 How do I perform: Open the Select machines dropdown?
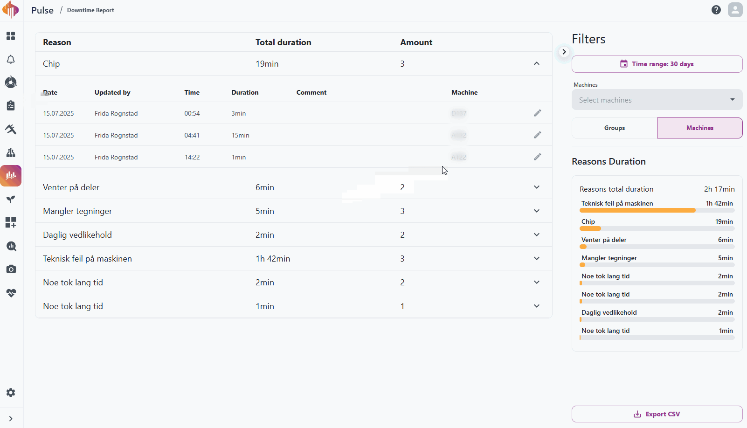point(657,100)
